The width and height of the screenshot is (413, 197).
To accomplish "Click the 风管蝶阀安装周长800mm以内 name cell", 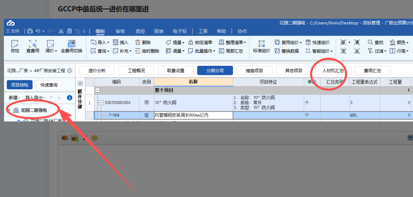I will [x=194, y=115].
